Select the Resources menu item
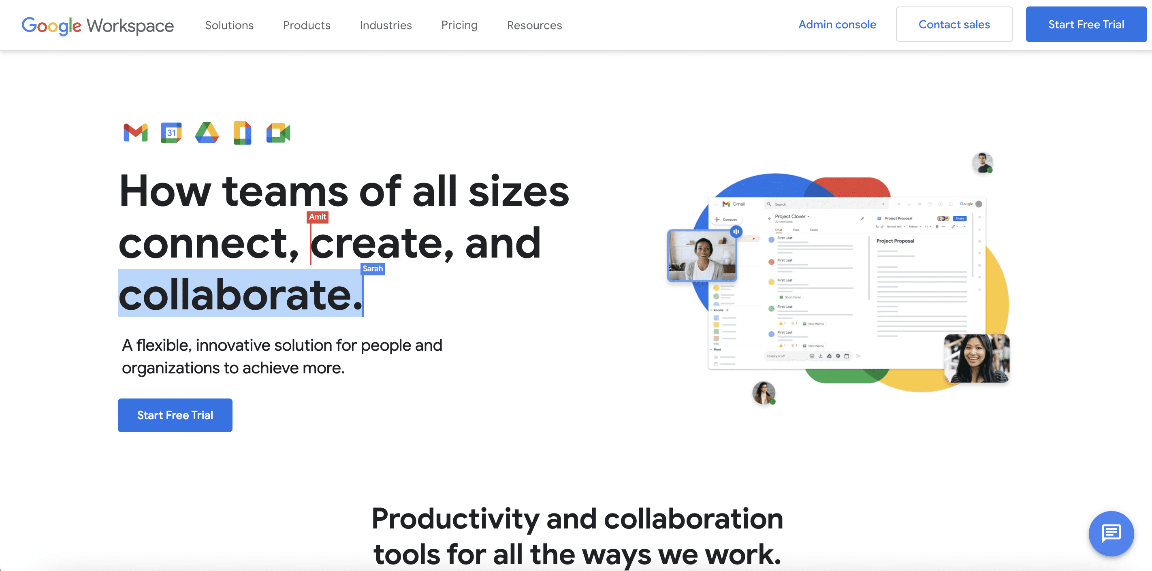This screenshot has height=571, width=1152. click(534, 24)
